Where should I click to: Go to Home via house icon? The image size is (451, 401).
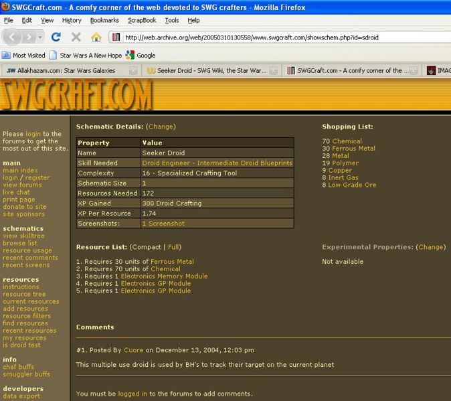pyautogui.click(x=96, y=37)
